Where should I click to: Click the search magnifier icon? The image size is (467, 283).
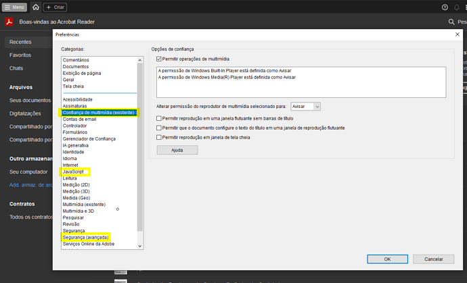point(451,22)
